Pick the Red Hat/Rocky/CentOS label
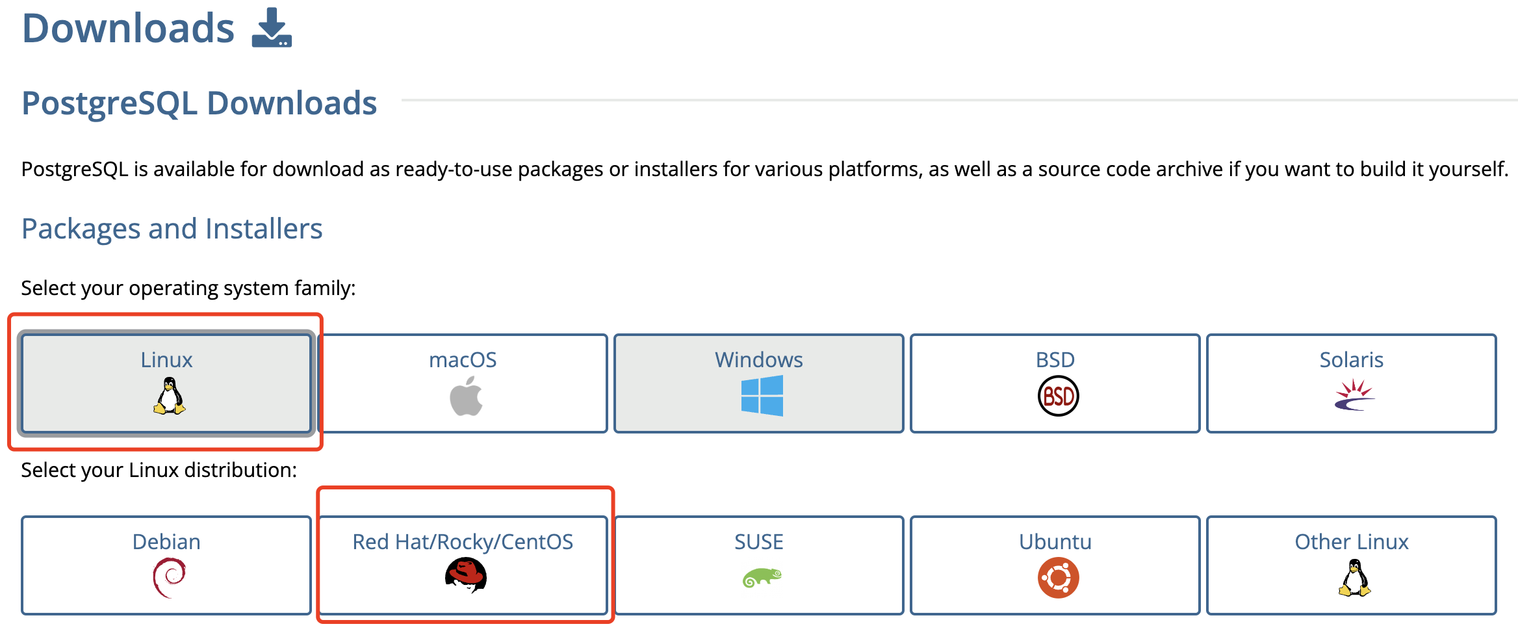The image size is (1518, 633). click(x=463, y=541)
